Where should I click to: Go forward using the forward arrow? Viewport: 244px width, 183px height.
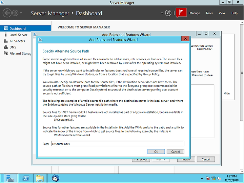(x=15, y=13)
